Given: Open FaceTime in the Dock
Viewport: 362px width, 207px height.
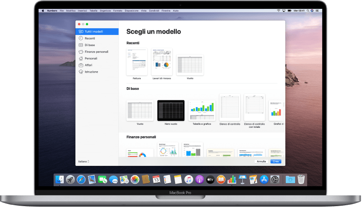Looking at the screenshot, I should (102, 179).
